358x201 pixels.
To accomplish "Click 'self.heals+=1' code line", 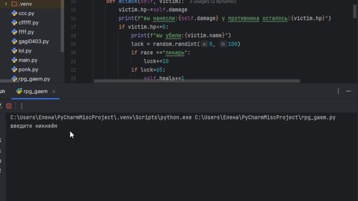I will tap(164, 78).
